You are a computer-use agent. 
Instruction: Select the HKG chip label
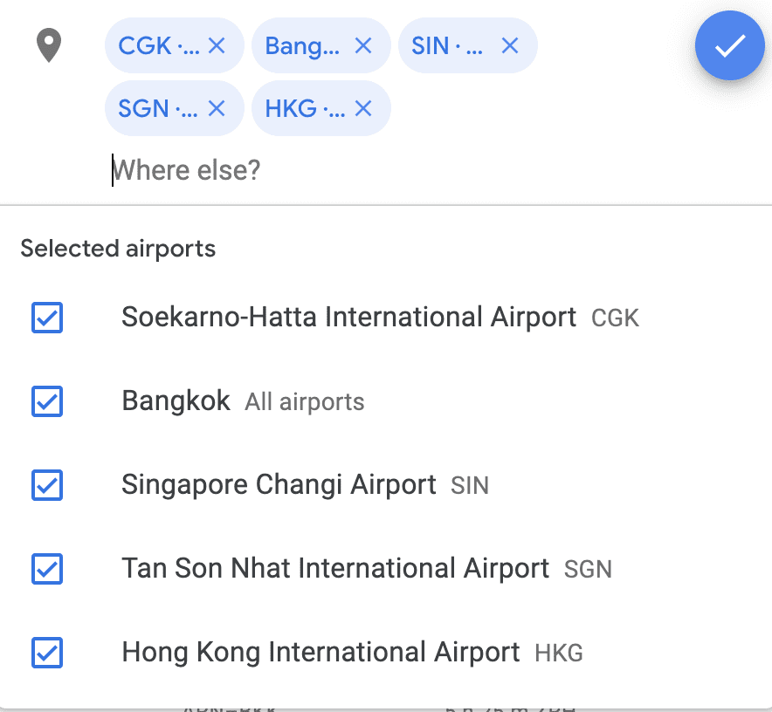pos(306,108)
